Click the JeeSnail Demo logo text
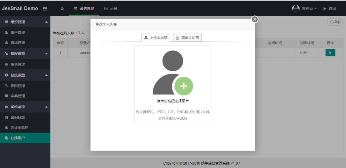346x168 pixels. click(20, 8)
